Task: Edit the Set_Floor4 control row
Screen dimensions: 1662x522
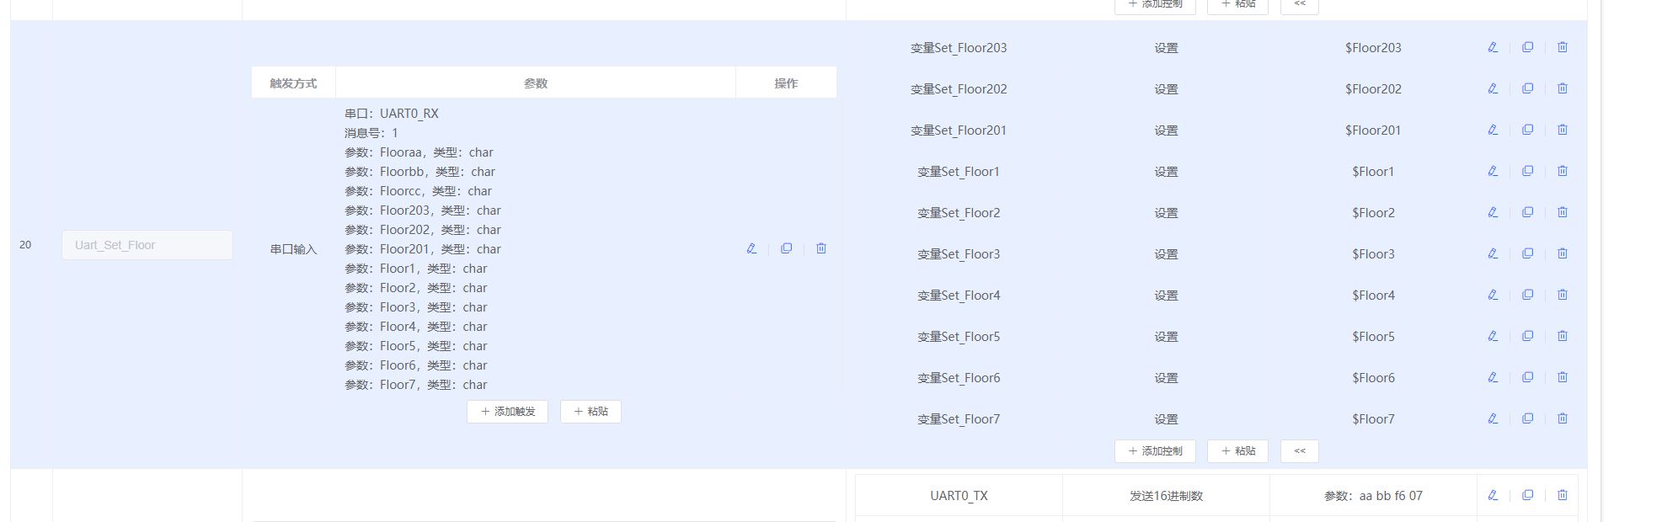Action: tap(1493, 295)
